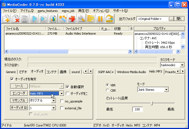This screenshot has height=129, width=189.
Task: Switch to the ビデオ tab
Action: (23, 72)
